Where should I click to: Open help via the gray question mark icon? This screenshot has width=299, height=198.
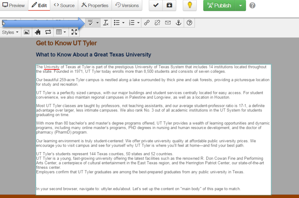pyautogui.click(x=252, y=5)
